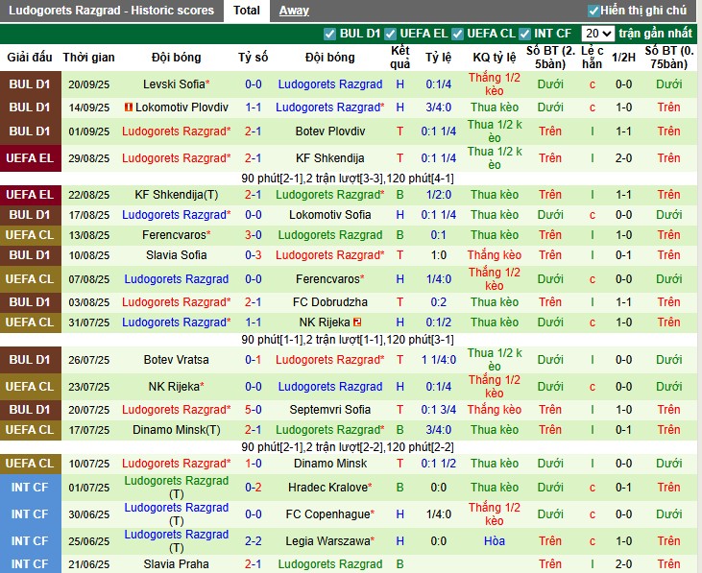Select the UEFA CL league cell dated 13/08/25

30,235
